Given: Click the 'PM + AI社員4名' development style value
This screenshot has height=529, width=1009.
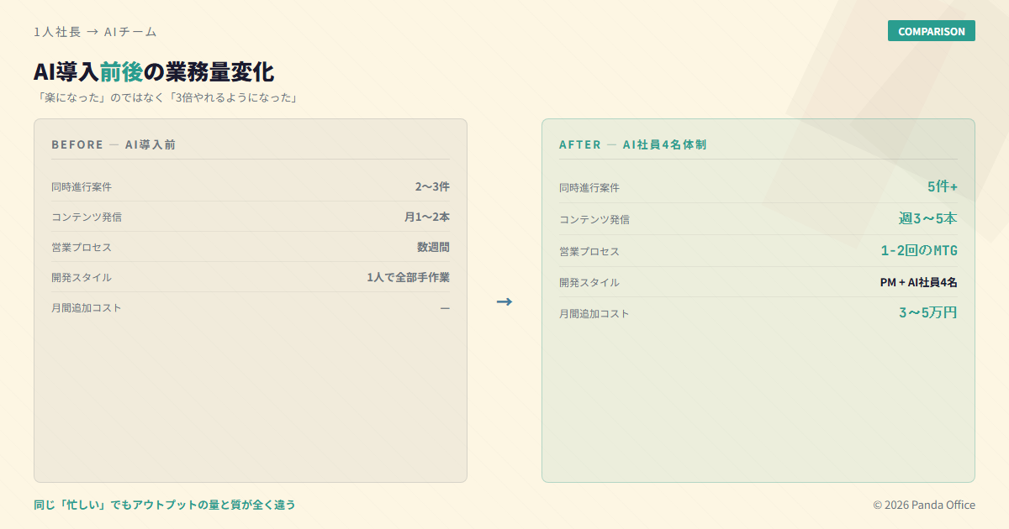Looking at the screenshot, I should pos(918,282).
